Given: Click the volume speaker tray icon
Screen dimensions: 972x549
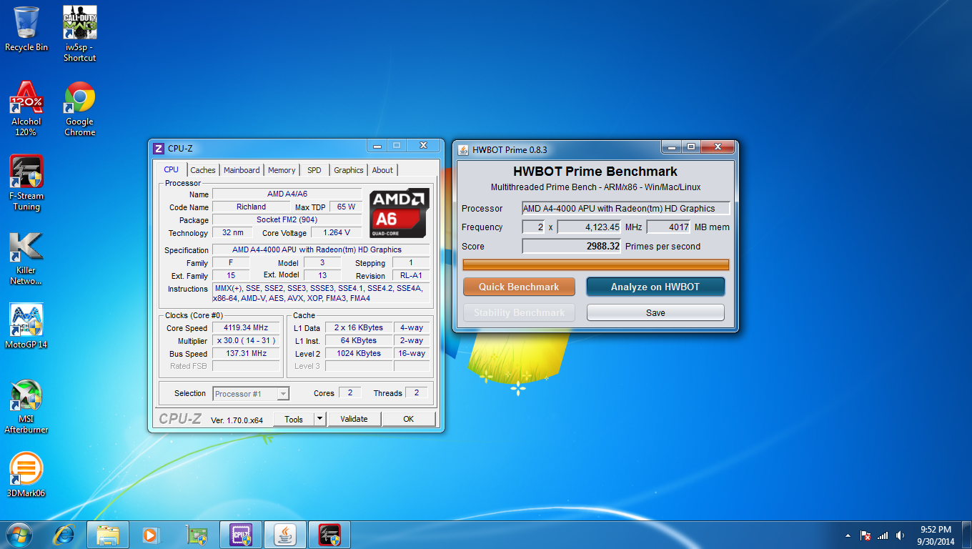Looking at the screenshot, I should pos(900,535).
